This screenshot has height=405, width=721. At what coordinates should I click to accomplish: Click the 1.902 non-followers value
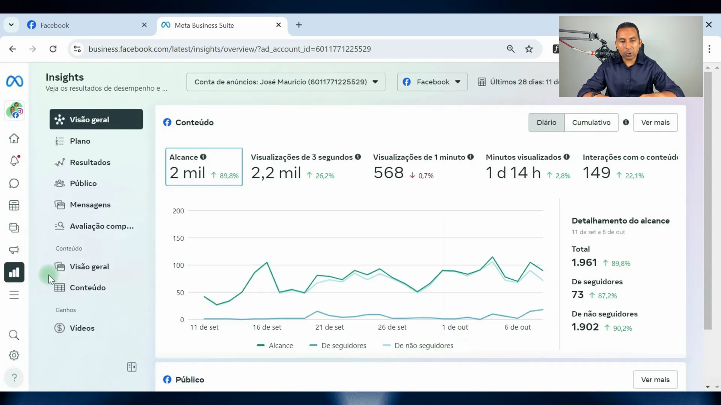[x=585, y=327]
